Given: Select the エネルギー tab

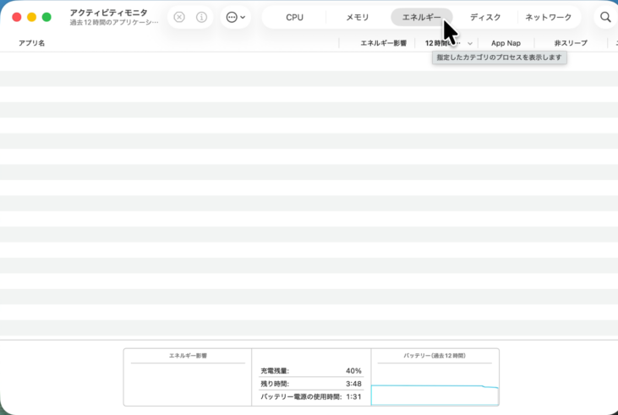Looking at the screenshot, I should tap(421, 17).
